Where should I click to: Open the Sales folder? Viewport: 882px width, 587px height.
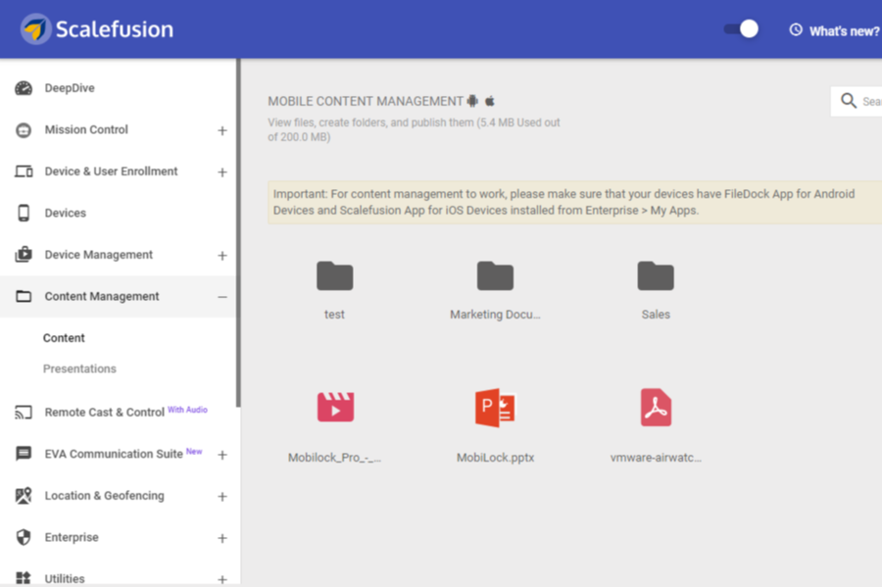pos(656,277)
